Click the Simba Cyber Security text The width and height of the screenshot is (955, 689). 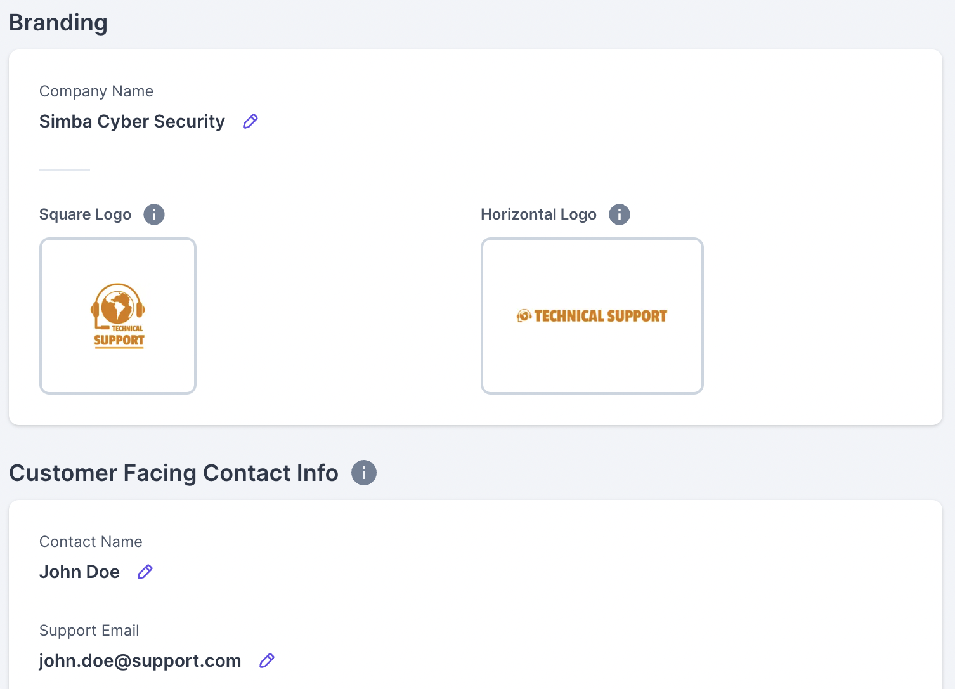coord(132,121)
